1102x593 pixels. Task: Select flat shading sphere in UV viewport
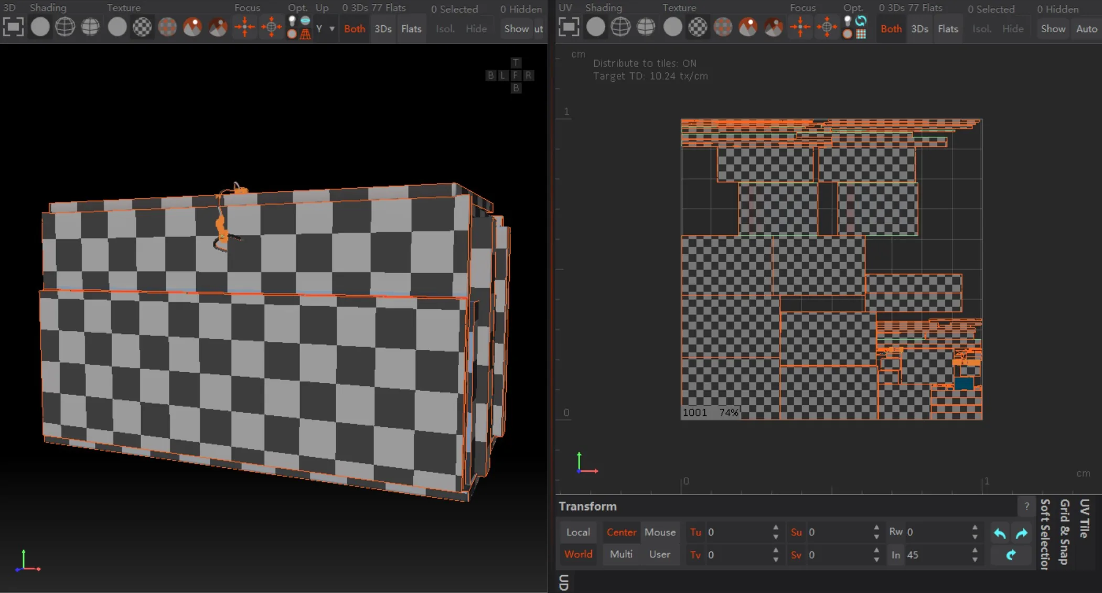click(x=595, y=27)
